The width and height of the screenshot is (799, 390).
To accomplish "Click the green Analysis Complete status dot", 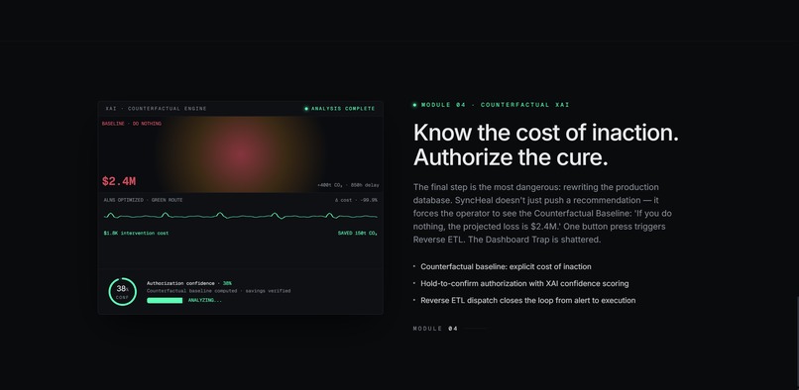I will [306, 109].
